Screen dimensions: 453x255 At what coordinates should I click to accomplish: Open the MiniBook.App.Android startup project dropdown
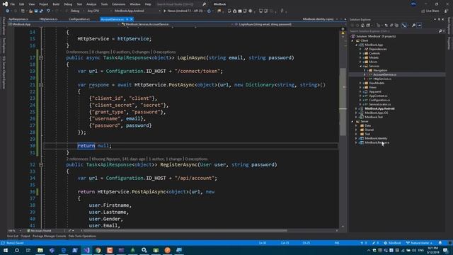(137, 11)
